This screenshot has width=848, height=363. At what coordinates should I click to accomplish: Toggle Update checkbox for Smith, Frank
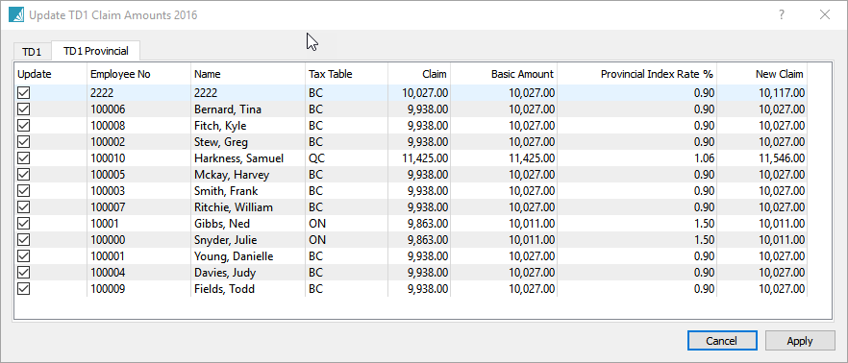click(x=24, y=191)
